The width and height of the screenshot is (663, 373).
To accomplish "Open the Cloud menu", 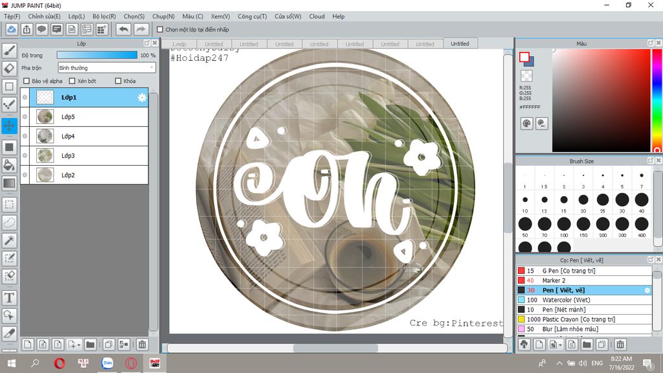I will [x=317, y=16].
